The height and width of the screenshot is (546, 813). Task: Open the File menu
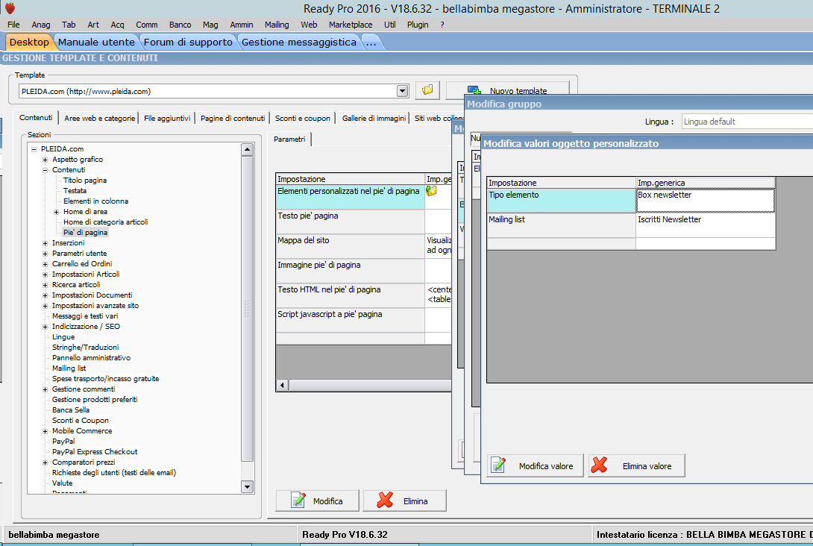coord(13,25)
